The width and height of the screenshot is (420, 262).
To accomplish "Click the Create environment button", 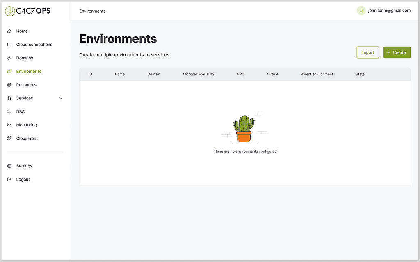I will 397,52.
